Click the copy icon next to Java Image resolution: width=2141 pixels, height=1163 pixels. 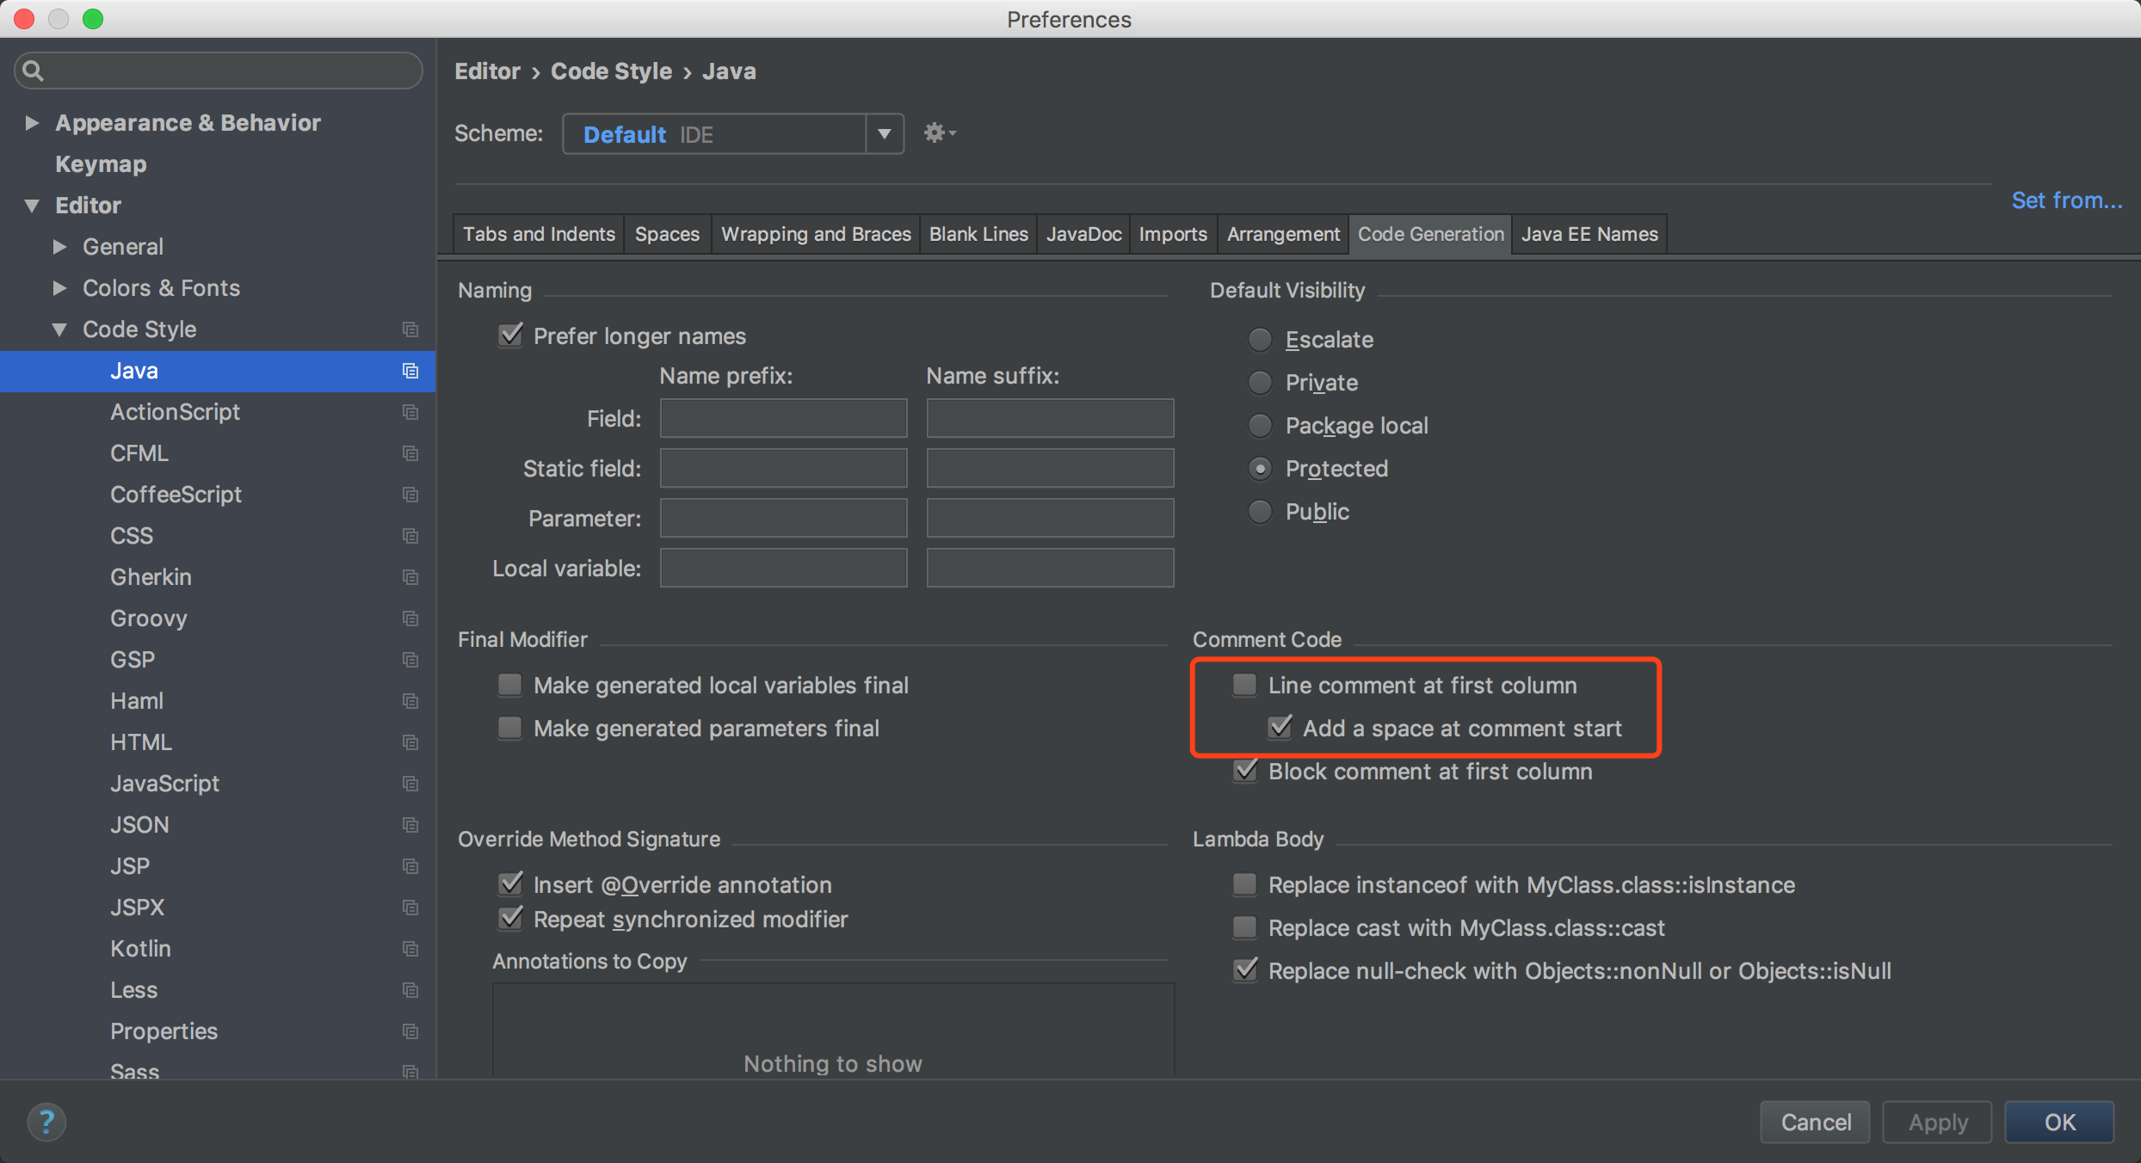point(410,371)
